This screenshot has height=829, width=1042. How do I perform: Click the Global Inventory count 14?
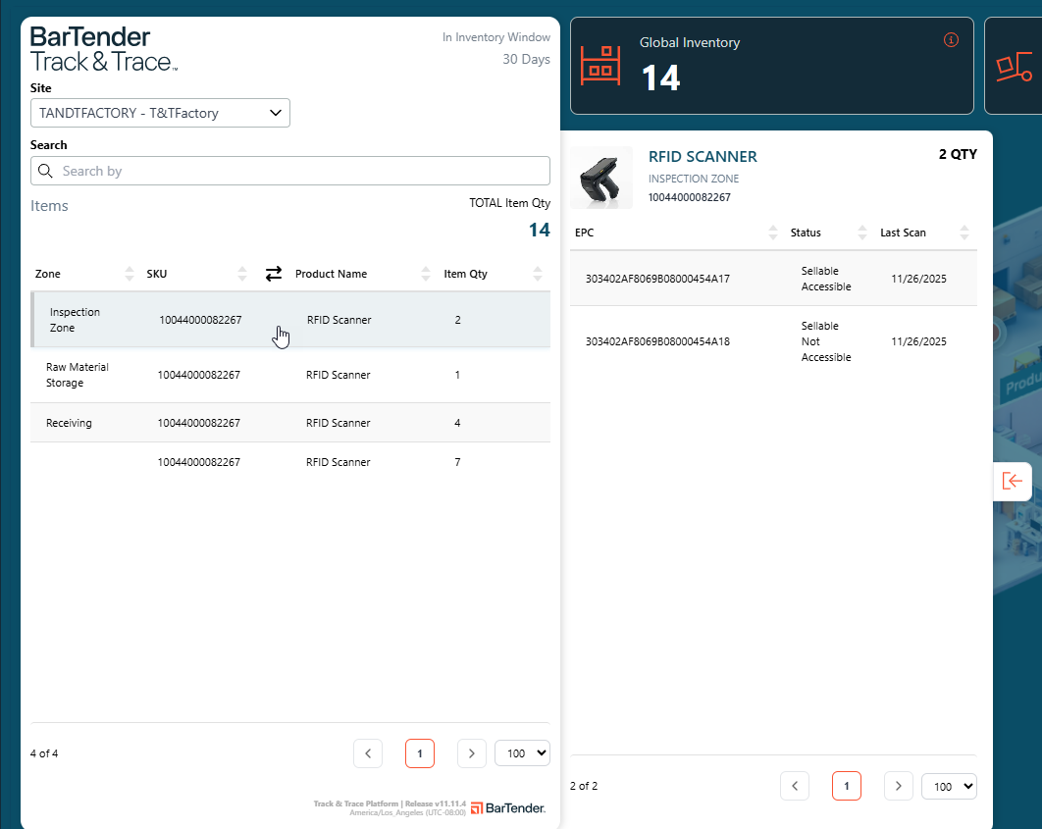660,78
